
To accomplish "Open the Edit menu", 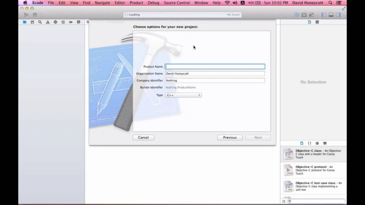I will [62, 3].
